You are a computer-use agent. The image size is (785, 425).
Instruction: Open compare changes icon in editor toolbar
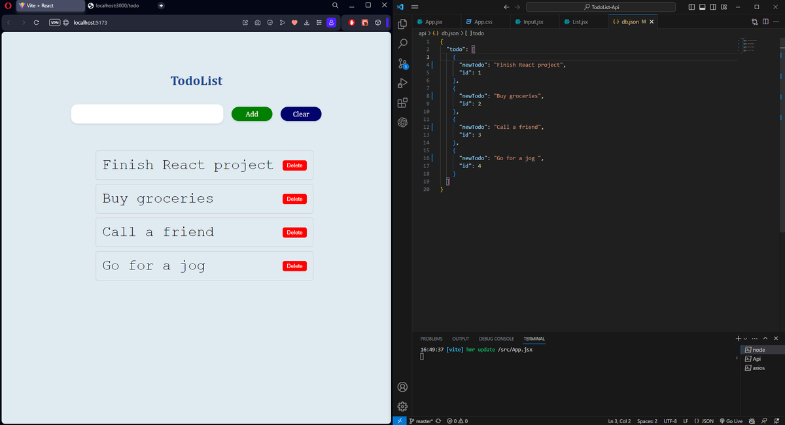[754, 22]
